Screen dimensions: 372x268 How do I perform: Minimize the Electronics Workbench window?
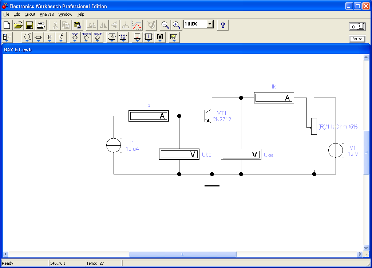pos(349,6)
